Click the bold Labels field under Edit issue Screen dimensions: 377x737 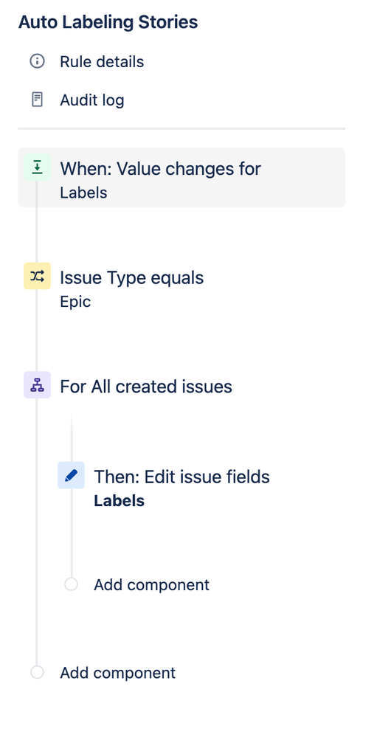point(119,501)
